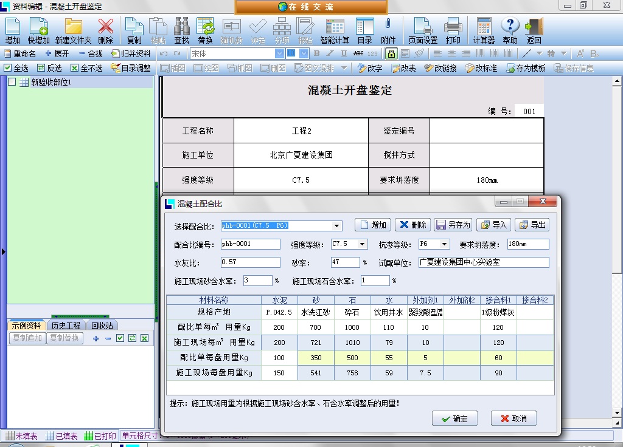
Task: Click the 附件 paperclip attachment icon
Action: [x=388, y=31]
